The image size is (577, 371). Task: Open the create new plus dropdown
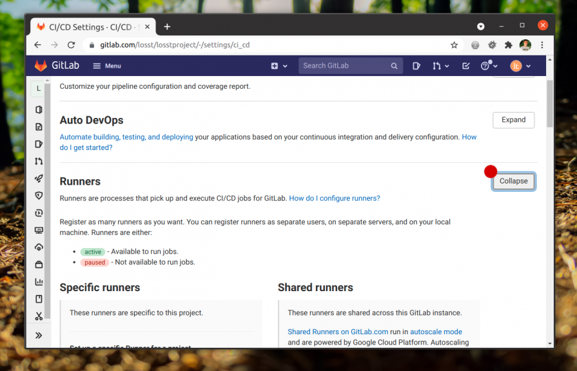click(278, 66)
